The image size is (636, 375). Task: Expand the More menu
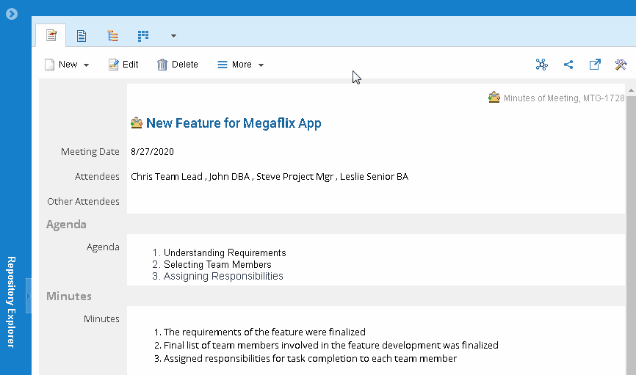coord(240,65)
